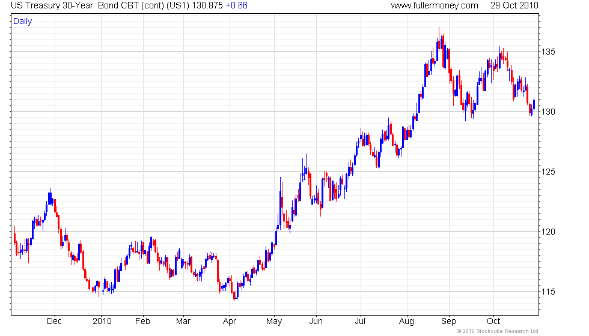Screen dimensions: 589x336
Task: Click the Dec label on time axis
Action: [54, 322]
